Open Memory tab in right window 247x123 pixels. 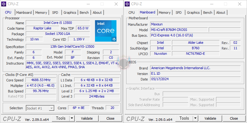[165, 13]
